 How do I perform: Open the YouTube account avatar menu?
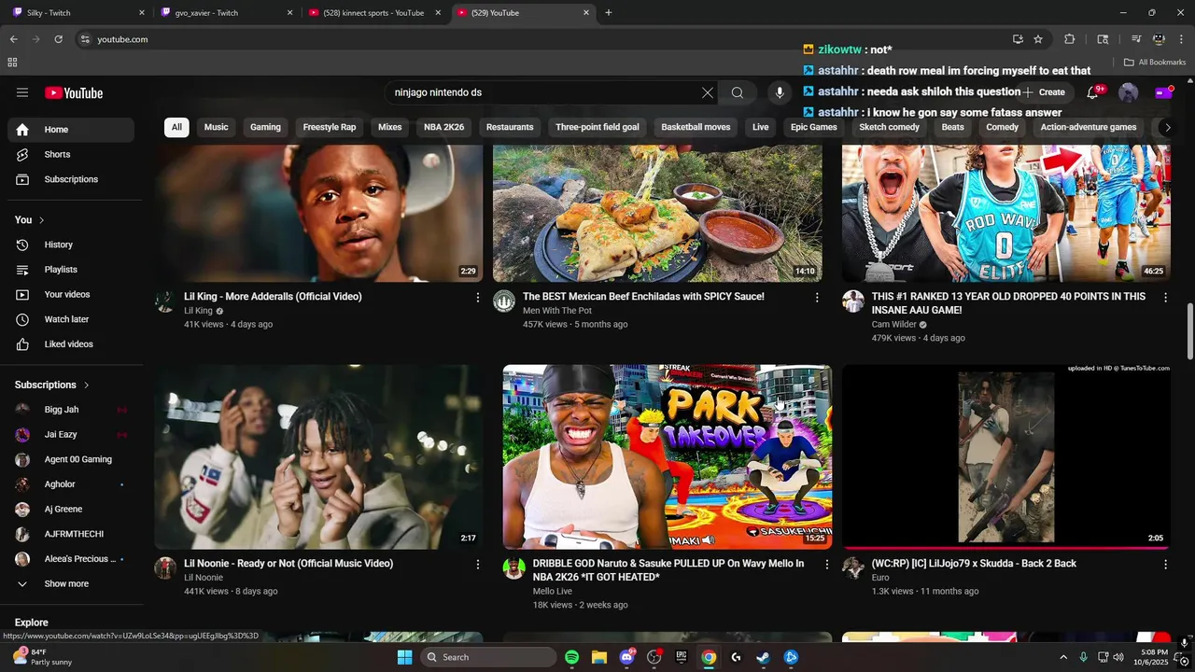1129,92
